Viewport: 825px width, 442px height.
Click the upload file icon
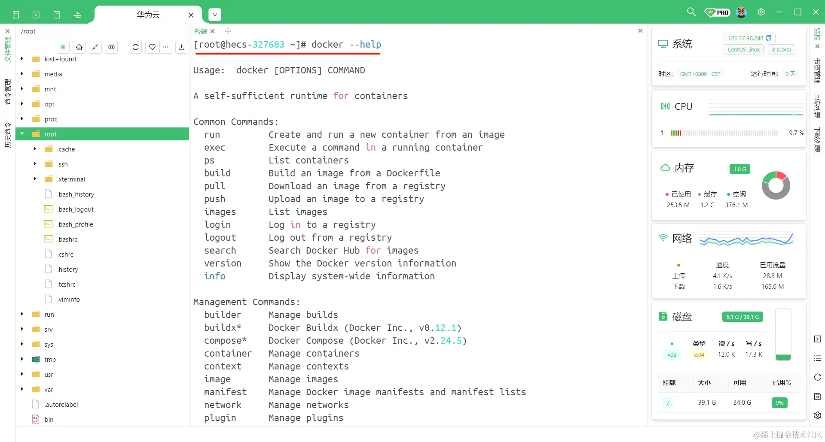(182, 47)
